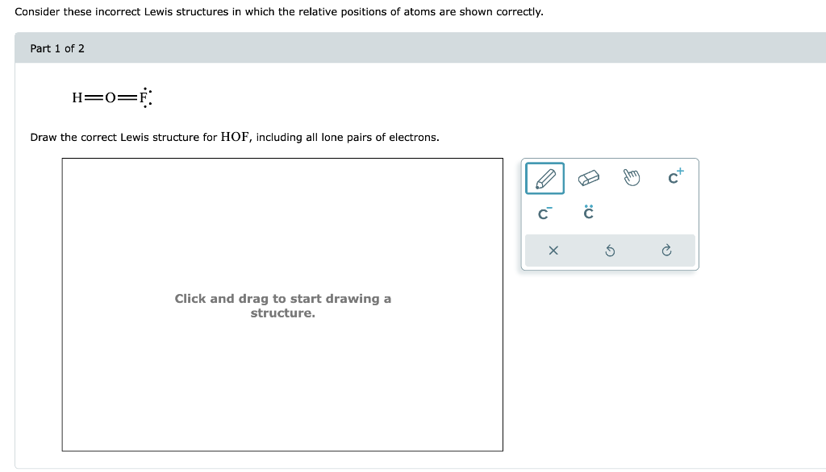Viewport: 826px width, 472px height.
Task: Enable the hand tool for moving atoms
Action: [x=632, y=177]
